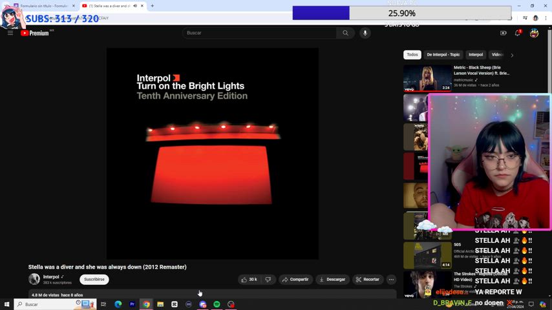Open the Chrome three-dot menu
Screen dimensions: 552x310
546,18
